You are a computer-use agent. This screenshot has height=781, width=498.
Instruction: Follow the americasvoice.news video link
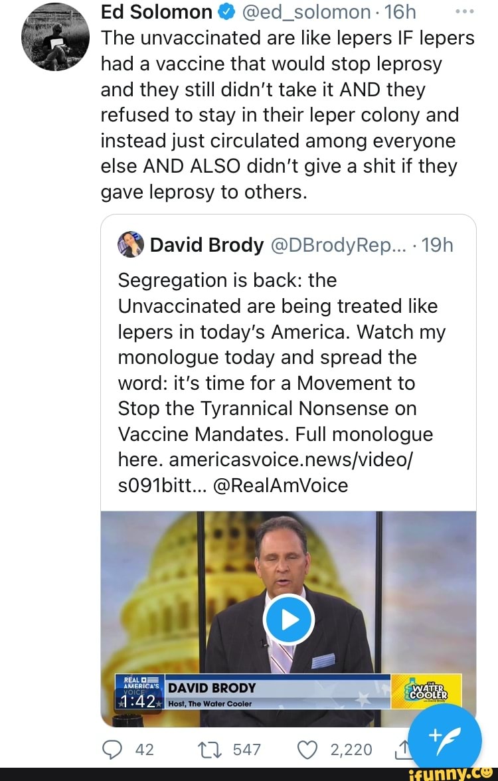point(292,460)
